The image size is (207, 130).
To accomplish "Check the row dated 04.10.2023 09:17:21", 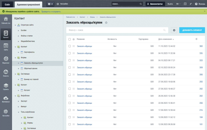I will click(69, 60).
